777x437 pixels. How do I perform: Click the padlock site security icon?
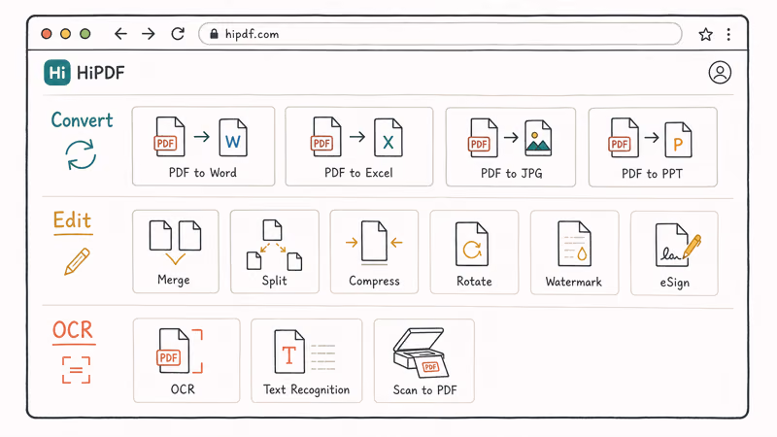click(x=214, y=34)
